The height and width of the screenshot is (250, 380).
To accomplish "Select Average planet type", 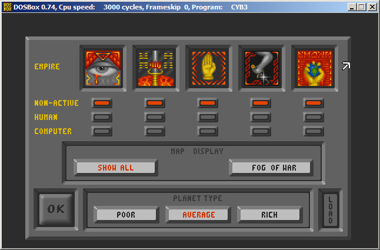I will coord(198,215).
